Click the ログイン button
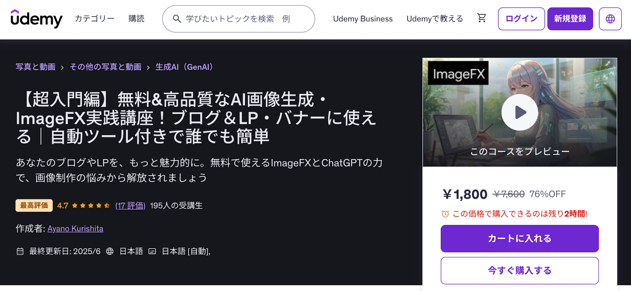Screen dimensions: 631x291 pyautogui.click(x=521, y=19)
